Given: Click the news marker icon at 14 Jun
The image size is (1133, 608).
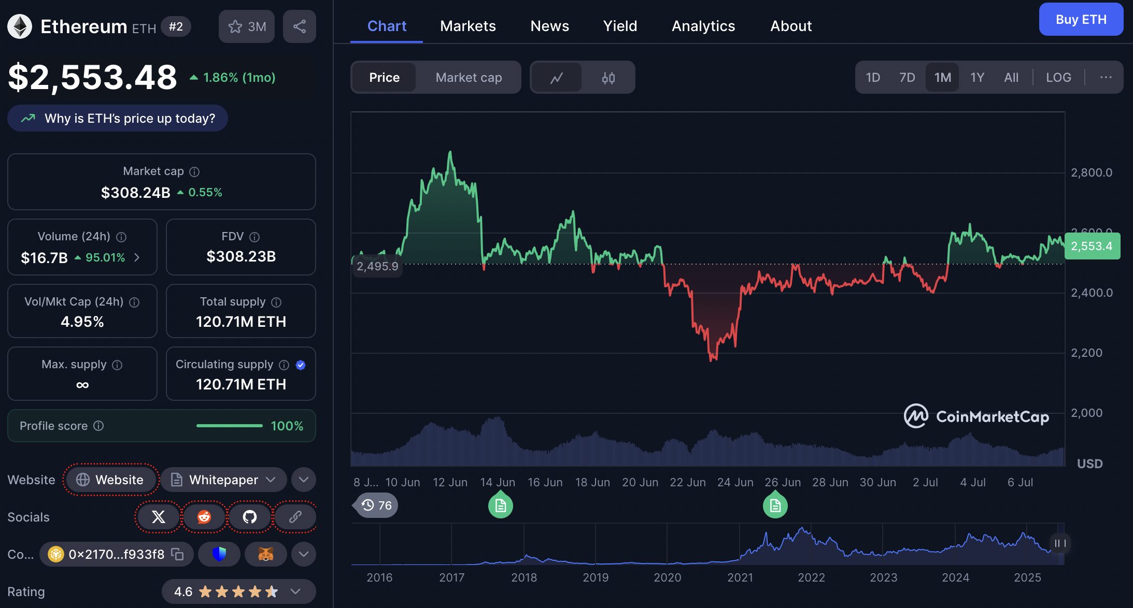Looking at the screenshot, I should tap(501, 505).
